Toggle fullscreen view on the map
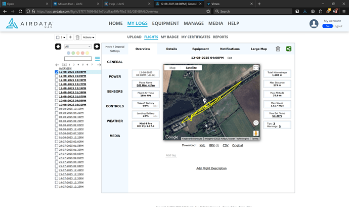Image resolution: width=349 pixels, height=207 pixels. (256, 68)
